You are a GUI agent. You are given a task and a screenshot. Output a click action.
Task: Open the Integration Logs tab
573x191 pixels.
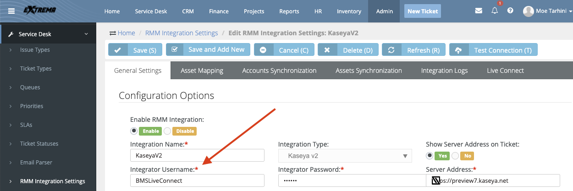coord(444,71)
